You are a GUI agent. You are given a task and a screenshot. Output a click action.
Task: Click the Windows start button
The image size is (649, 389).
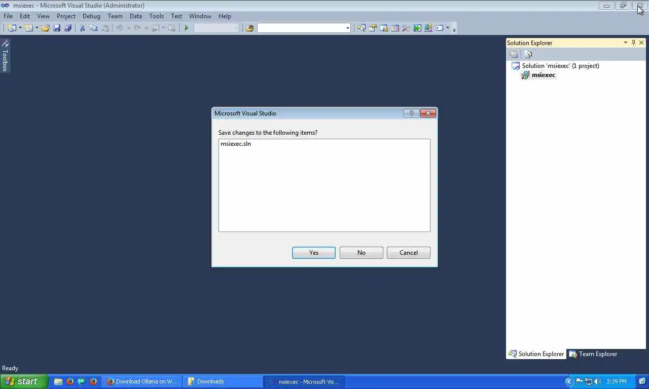click(x=24, y=381)
